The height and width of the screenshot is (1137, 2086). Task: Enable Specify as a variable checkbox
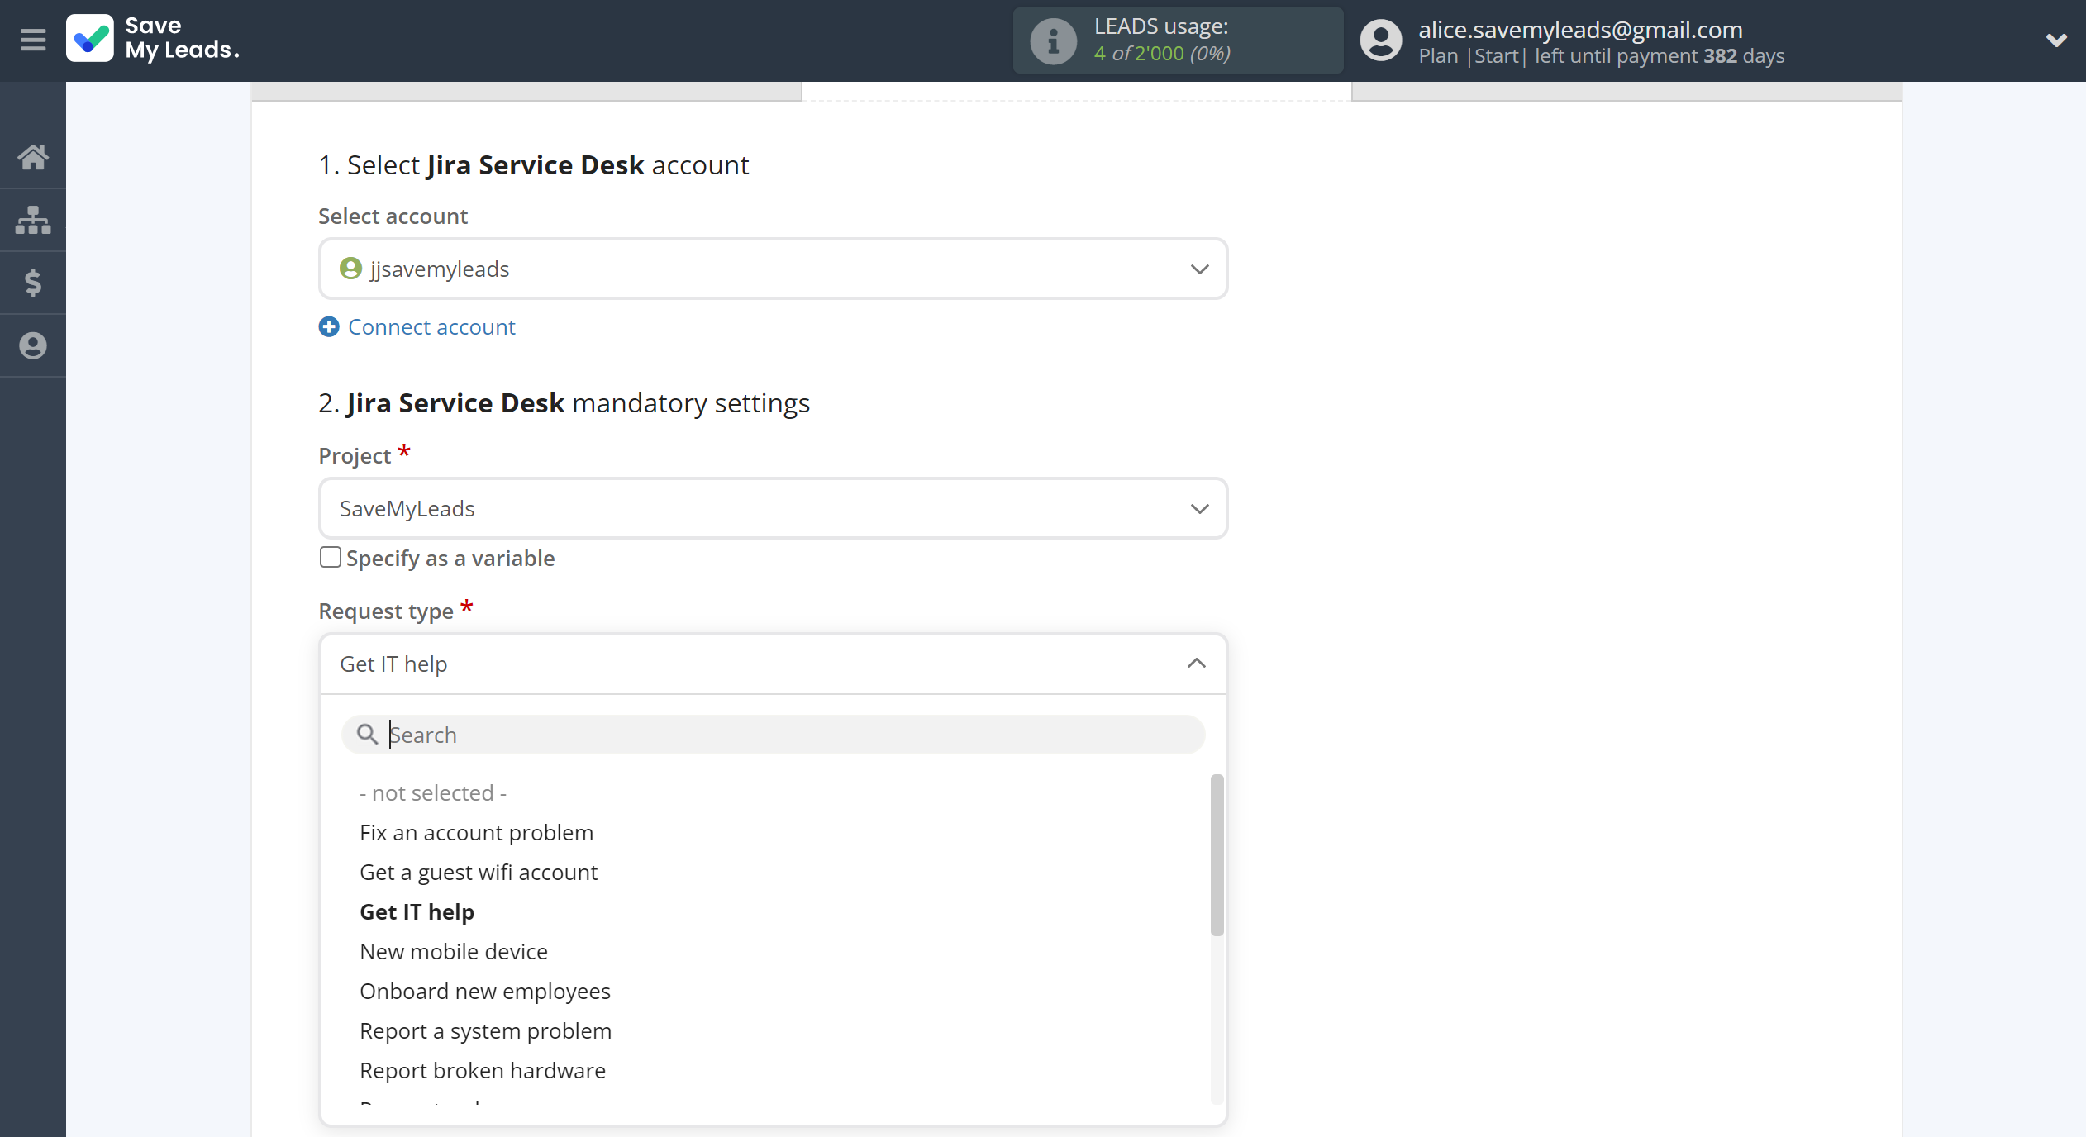click(330, 558)
